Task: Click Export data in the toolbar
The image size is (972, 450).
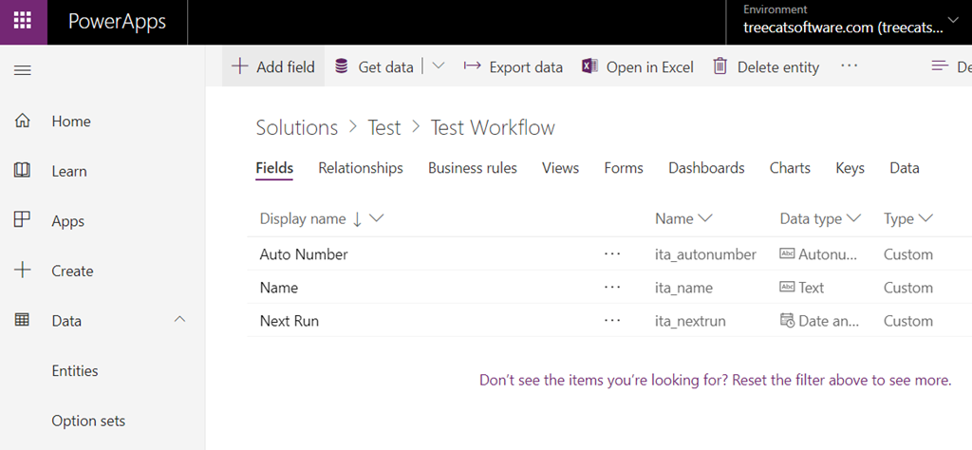Action: [514, 66]
